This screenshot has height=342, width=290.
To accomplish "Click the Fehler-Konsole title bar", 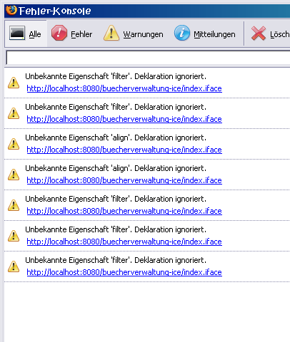I will coord(147,11).
